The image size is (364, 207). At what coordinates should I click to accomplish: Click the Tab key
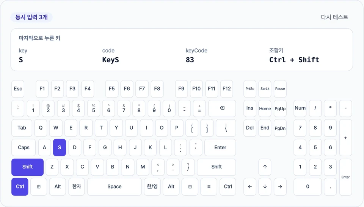22,128
